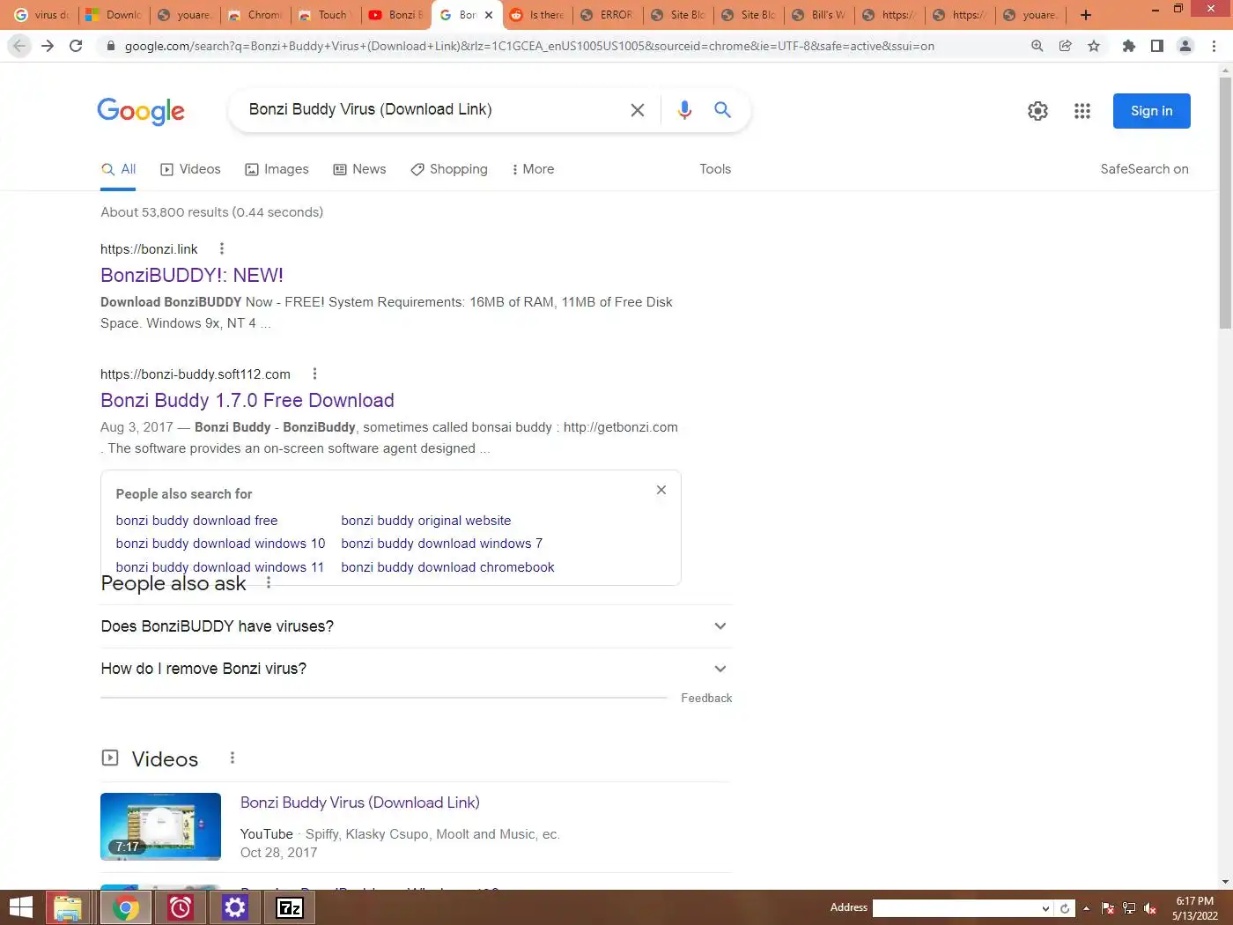The width and height of the screenshot is (1233, 925).
Task: Show hidden system tray icons
Action: coord(1086,908)
